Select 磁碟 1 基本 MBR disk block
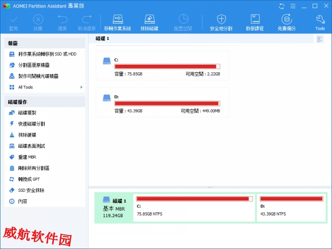The image size is (332, 249). click(113, 207)
